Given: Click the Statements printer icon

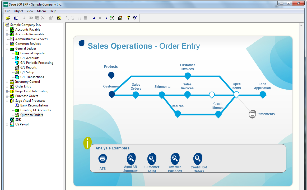Looking at the screenshot, I should coord(252,114).
